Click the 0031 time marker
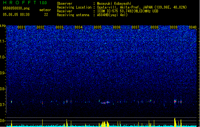 point(21,27)
